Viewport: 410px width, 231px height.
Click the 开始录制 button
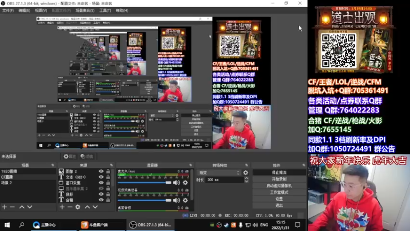279,179
